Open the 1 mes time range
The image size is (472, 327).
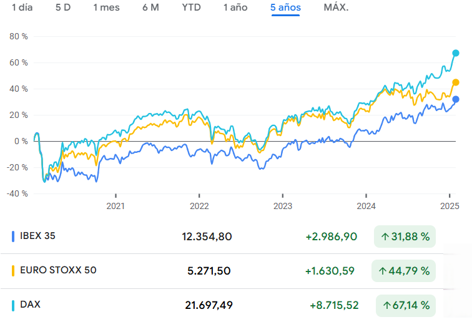106,7
